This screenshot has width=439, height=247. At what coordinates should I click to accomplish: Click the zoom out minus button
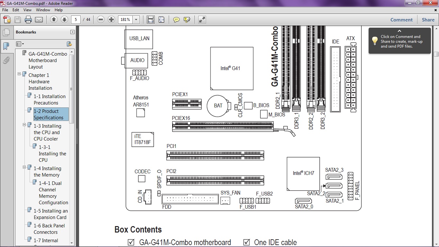(x=101, y=20)
